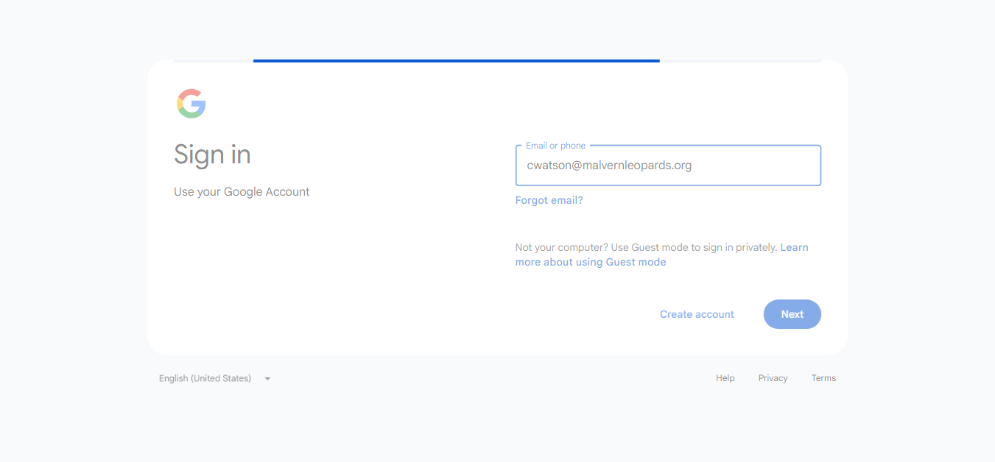Open the Terms link in footer
Viewport: 995px width, 462px height.
tap(823, 378)
